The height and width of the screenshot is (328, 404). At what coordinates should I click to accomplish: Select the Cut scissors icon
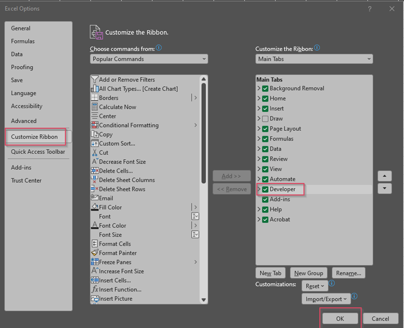coord(95,153)
